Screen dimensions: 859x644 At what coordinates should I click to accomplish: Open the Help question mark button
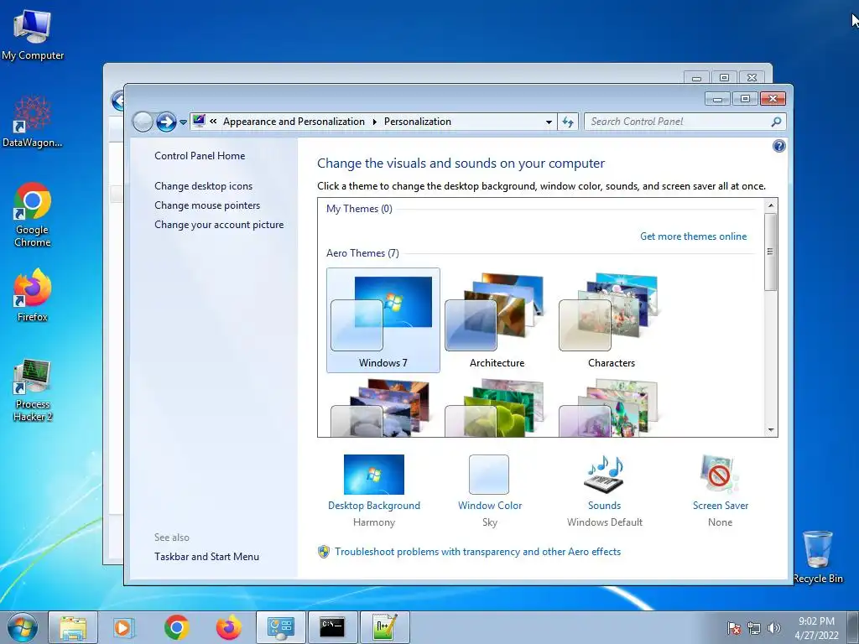click(779, 146)
